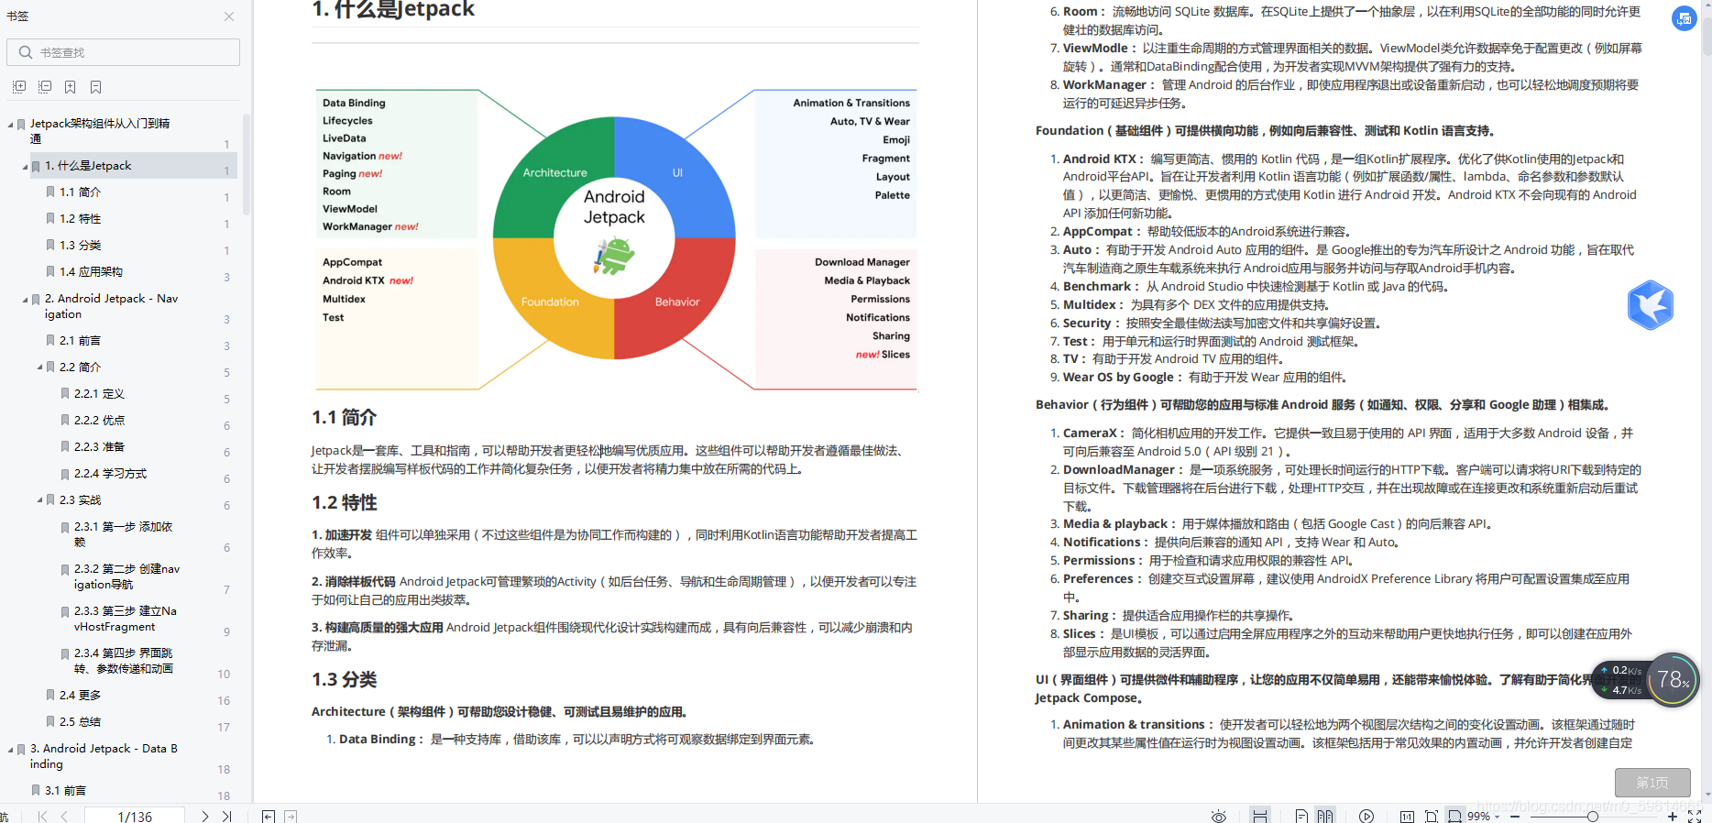Select bookmark '2.5 总结'
The image size is (1712, 823).
click(x=80, y=722)
